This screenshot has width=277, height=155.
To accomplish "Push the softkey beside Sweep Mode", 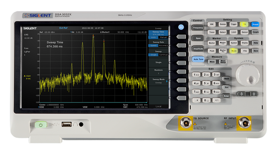I will coord(181,81).
